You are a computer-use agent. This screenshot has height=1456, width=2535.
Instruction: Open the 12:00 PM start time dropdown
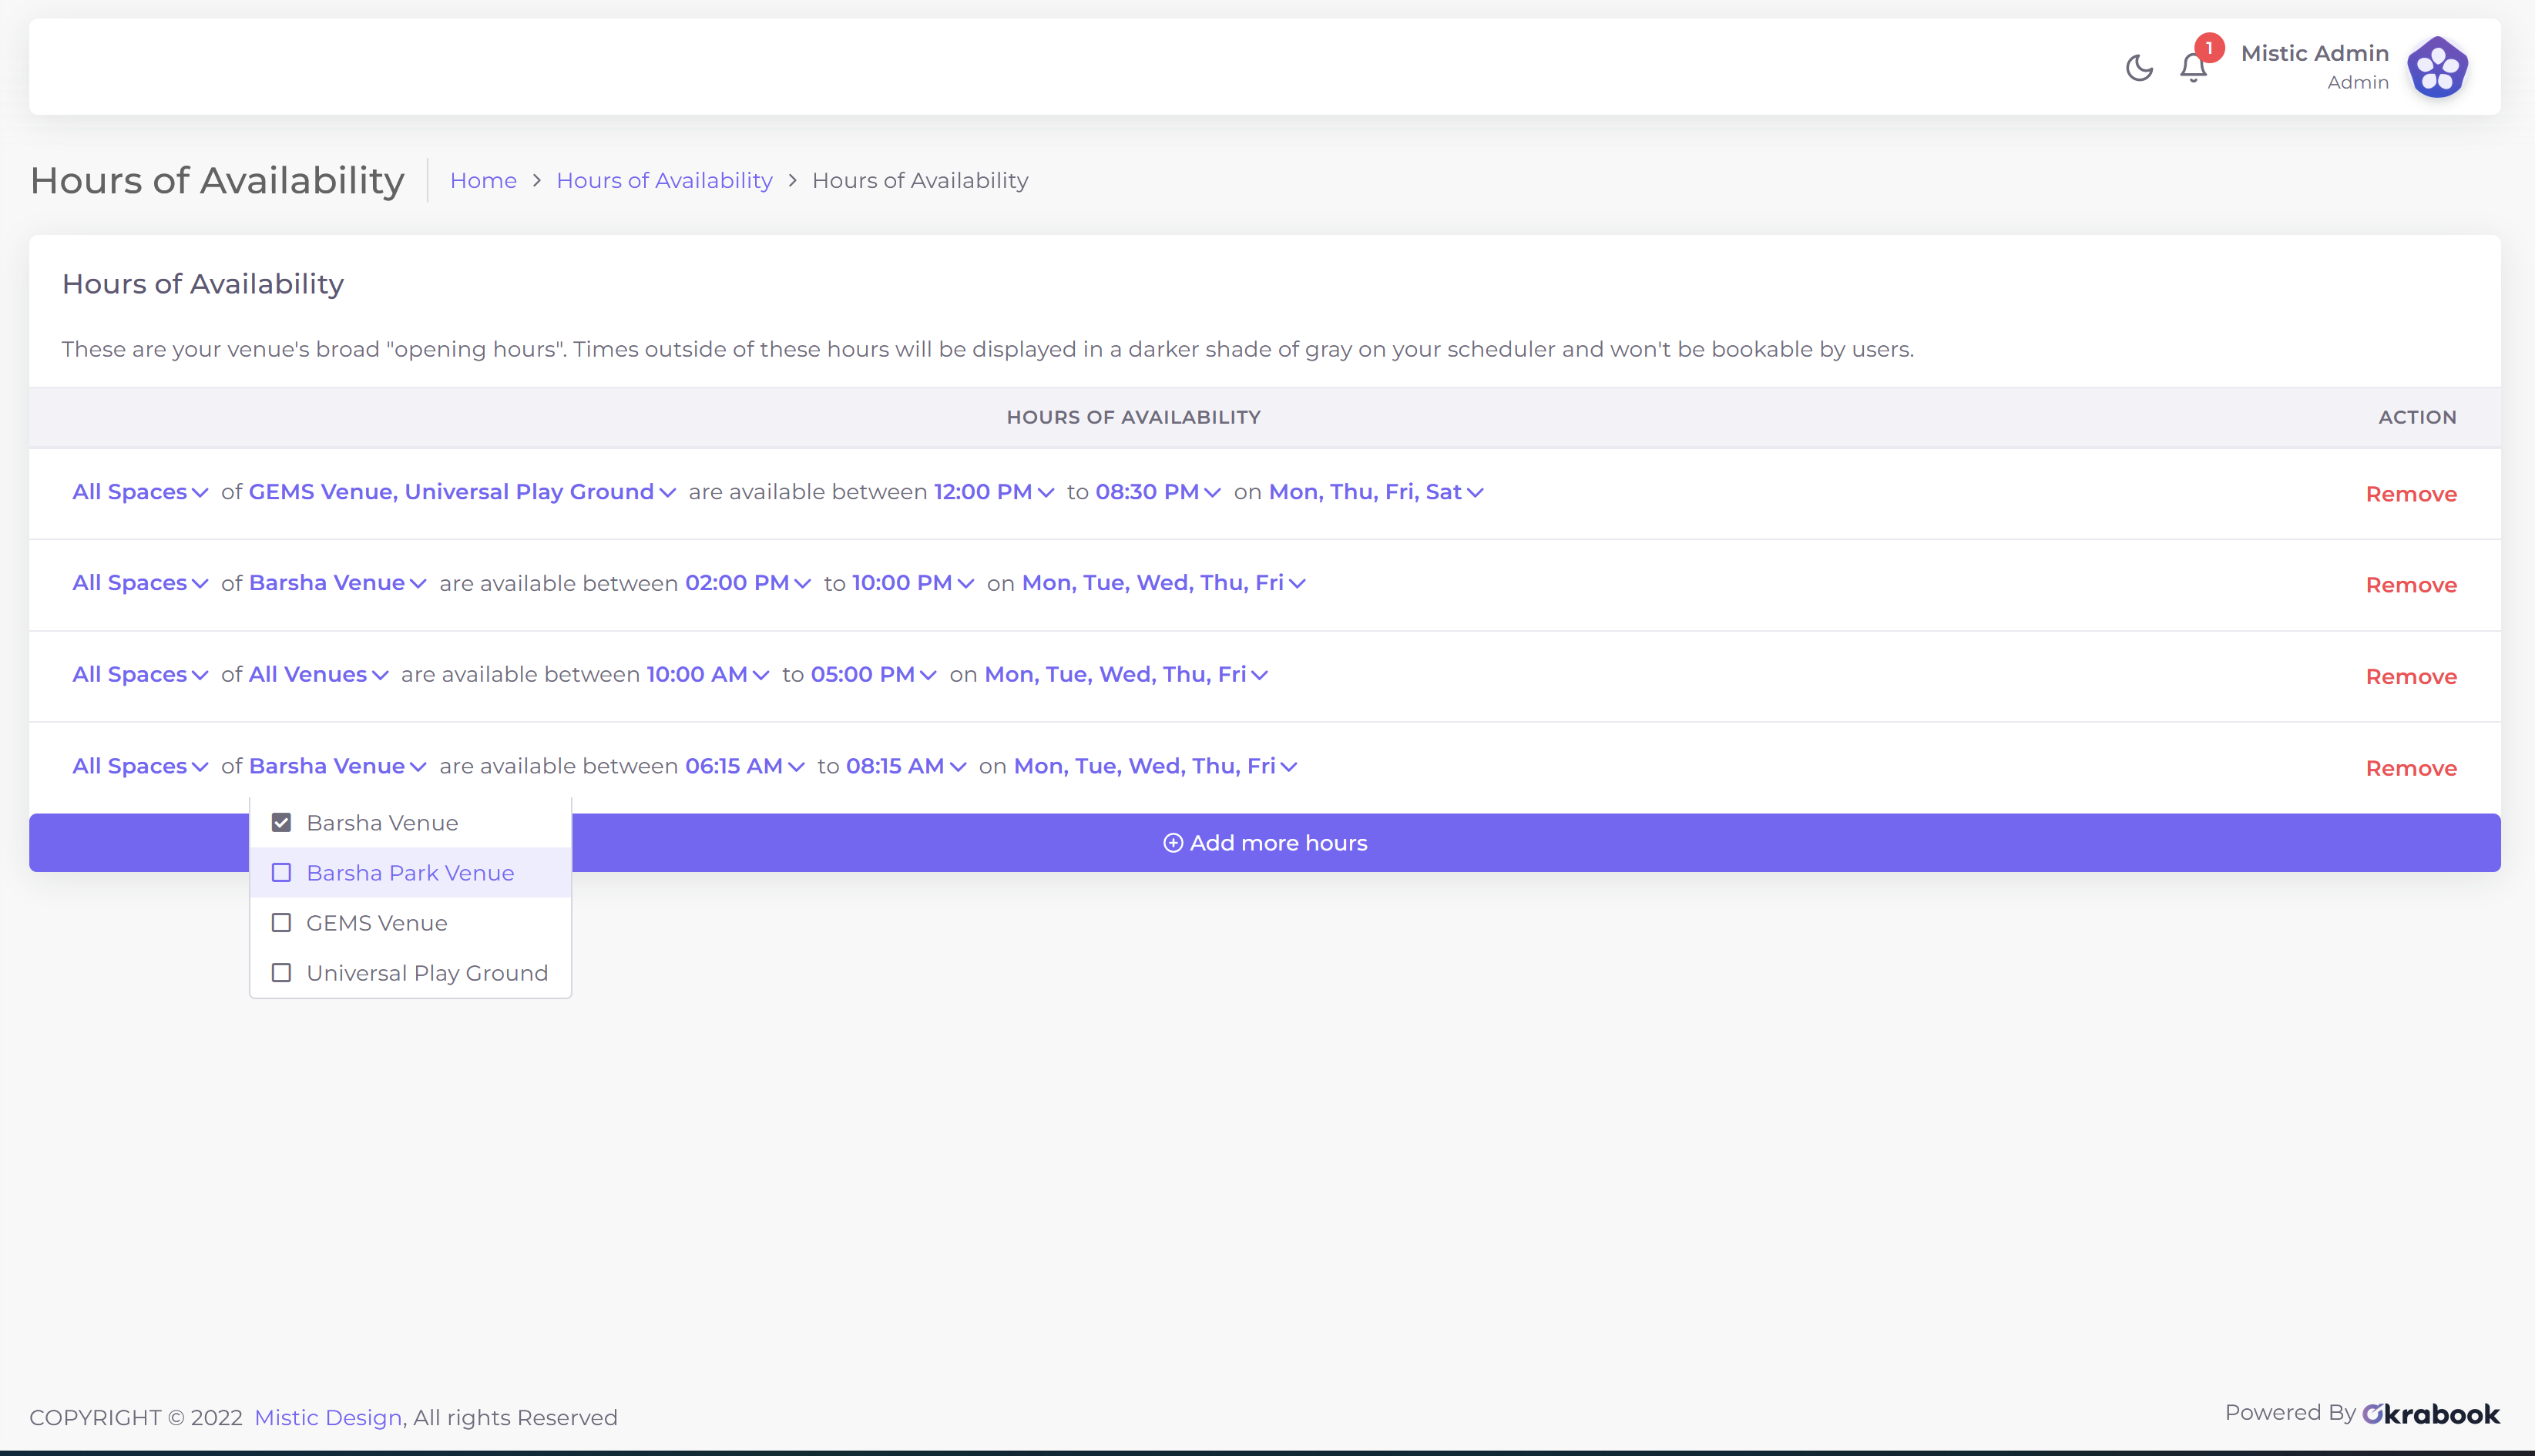coord(994,492)
